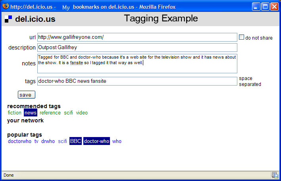
Task: Add the popular tag doctorwho
Action: (19, 141)
